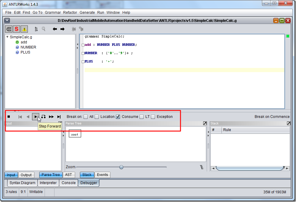The image size is (296, 202).
Task: Go back with the left arrow
Action: click(55, 29)
